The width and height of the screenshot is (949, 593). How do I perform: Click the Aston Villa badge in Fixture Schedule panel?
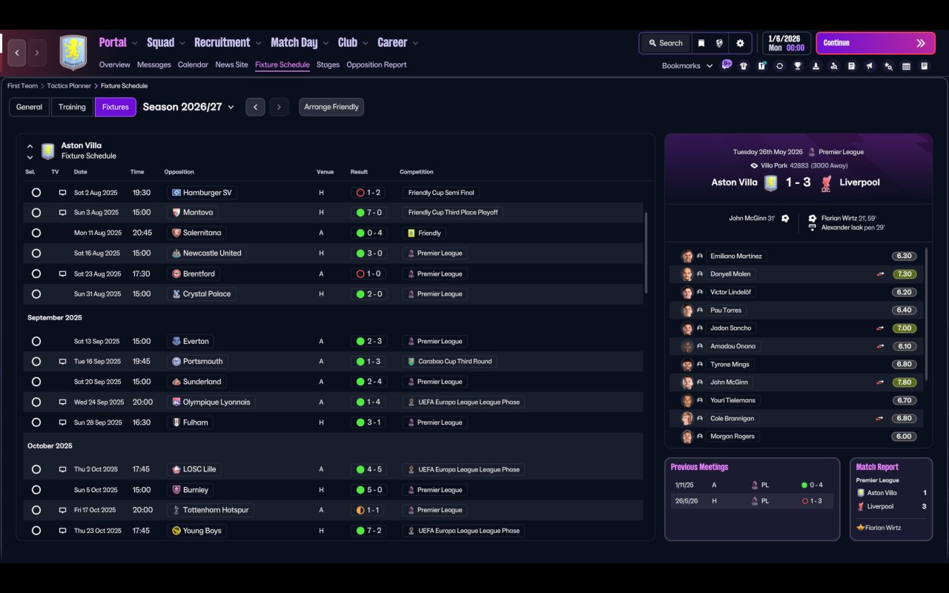[48, 151]
